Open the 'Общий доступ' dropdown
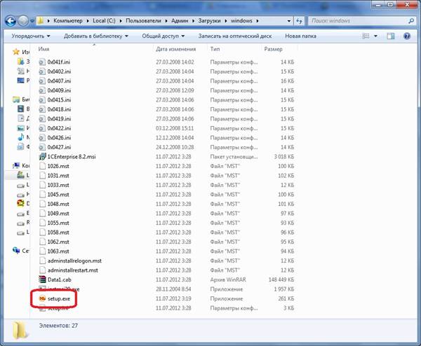Screen dimensions: 421x346 pyautogui.click(x=165, y=36)
